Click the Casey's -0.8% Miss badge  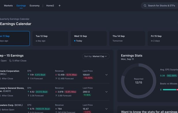[70, 92]
